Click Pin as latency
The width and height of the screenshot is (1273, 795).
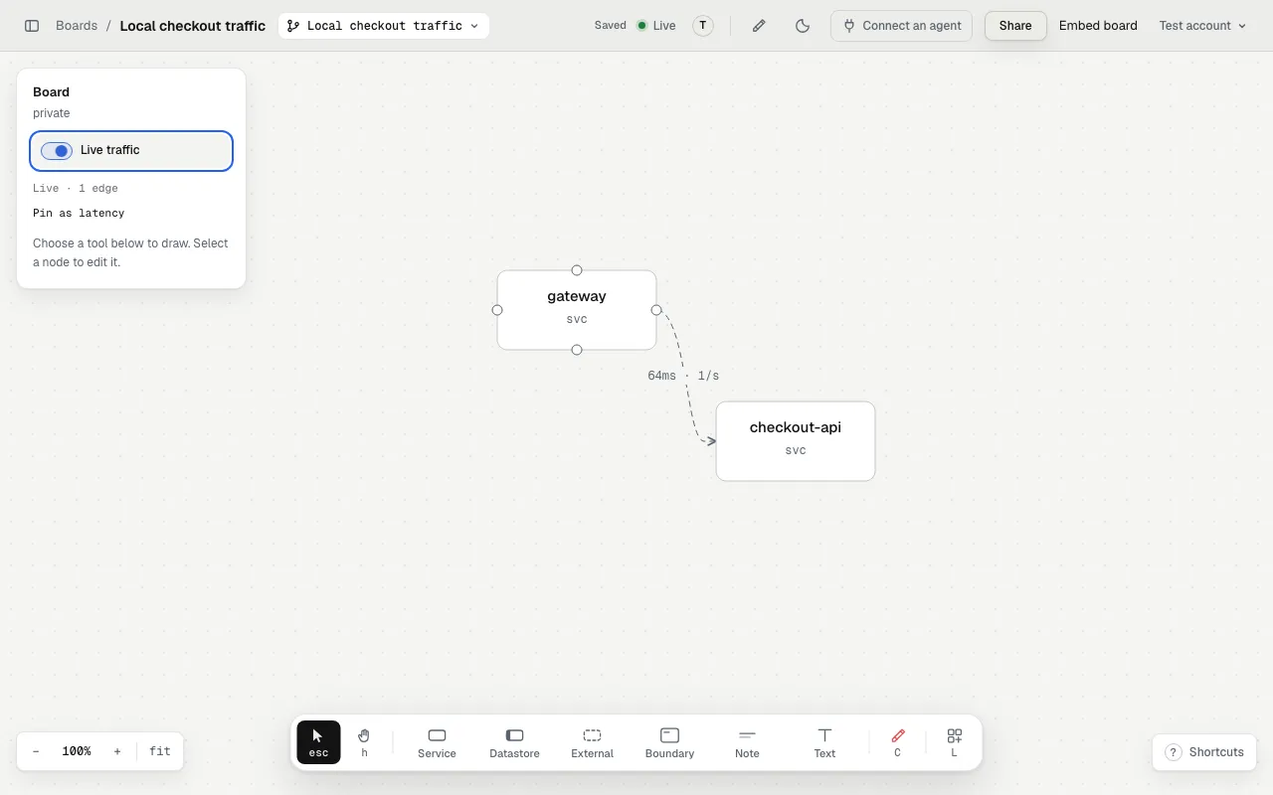pos(79,213)
